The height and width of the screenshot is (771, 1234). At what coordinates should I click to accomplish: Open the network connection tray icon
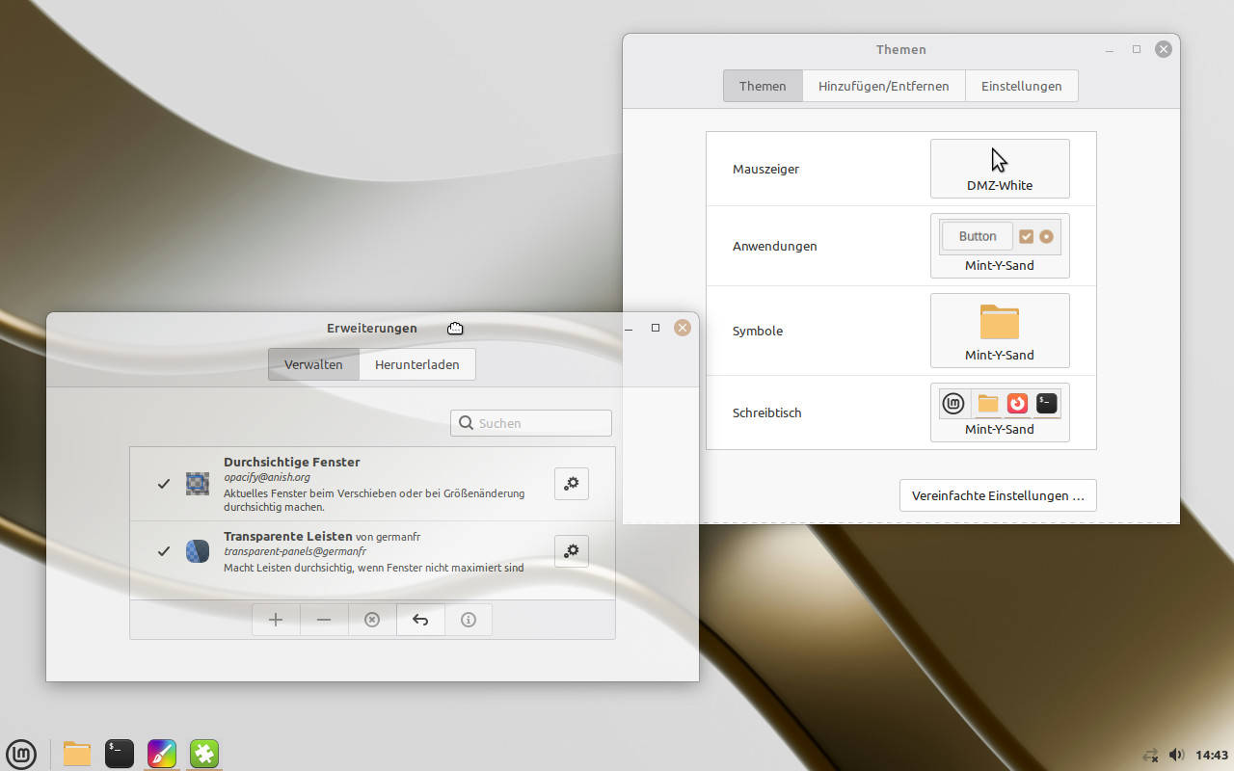tap(1150, 755)
